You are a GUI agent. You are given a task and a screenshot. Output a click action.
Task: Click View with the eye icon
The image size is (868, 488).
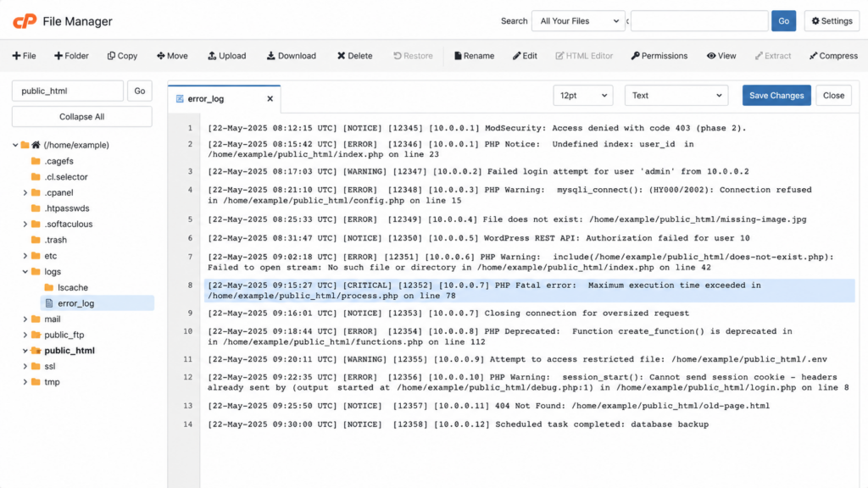point(721,56)
